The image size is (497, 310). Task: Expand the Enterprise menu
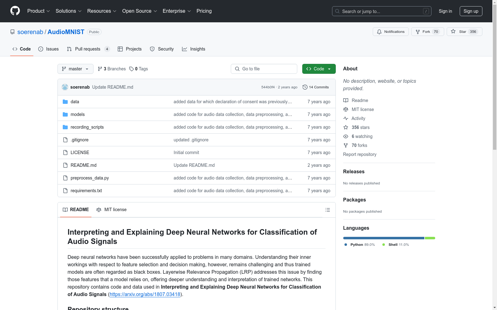pos(177,11)
